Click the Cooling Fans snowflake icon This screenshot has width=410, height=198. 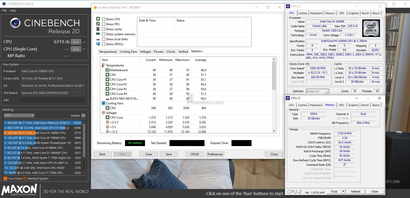pos(103,103)
